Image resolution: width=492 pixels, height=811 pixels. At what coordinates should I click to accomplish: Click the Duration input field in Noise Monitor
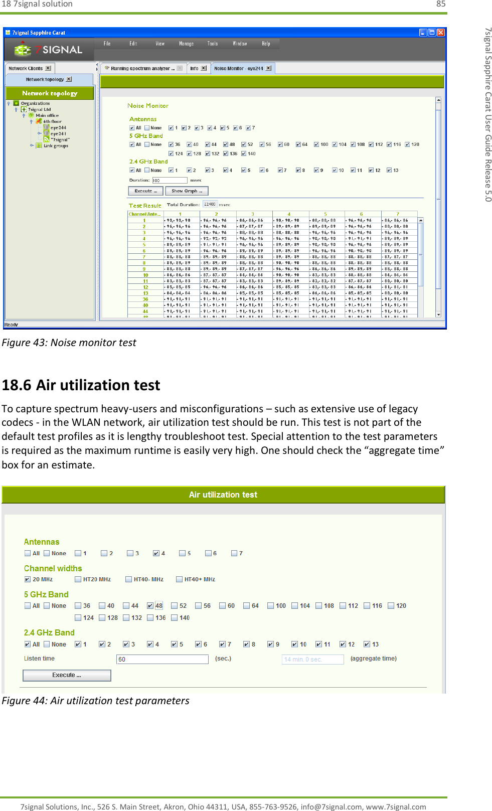[x=170, y=181]
